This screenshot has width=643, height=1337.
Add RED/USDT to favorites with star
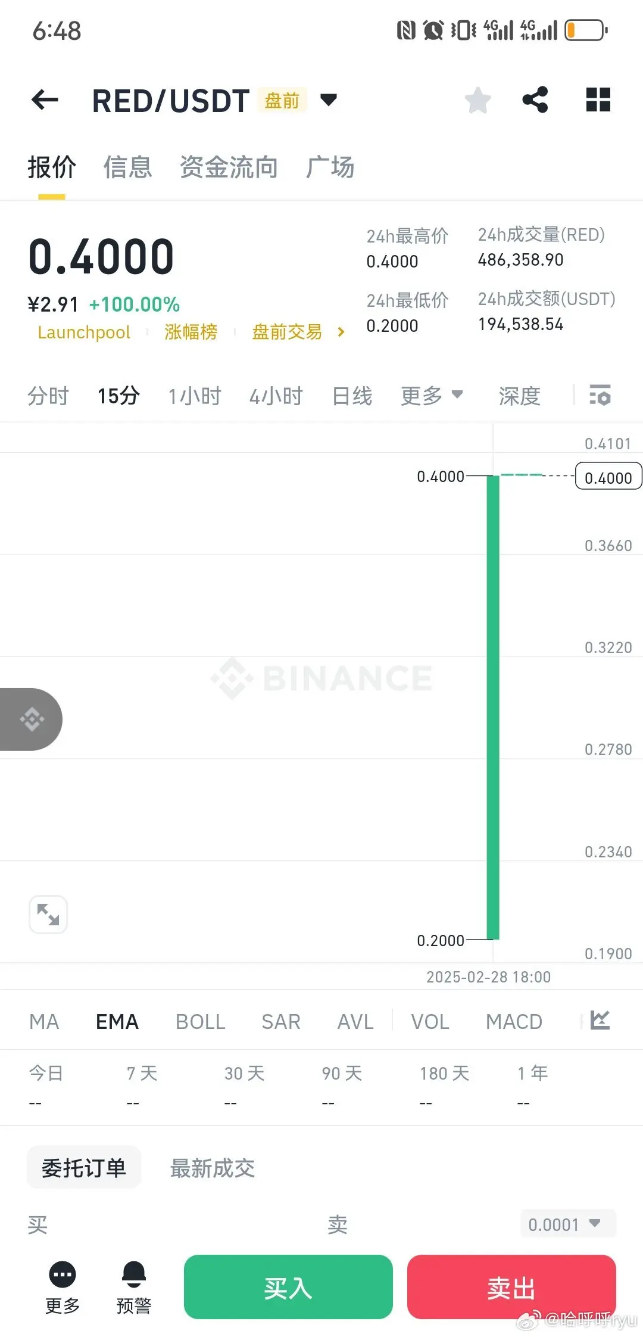(x=477, y=100)
